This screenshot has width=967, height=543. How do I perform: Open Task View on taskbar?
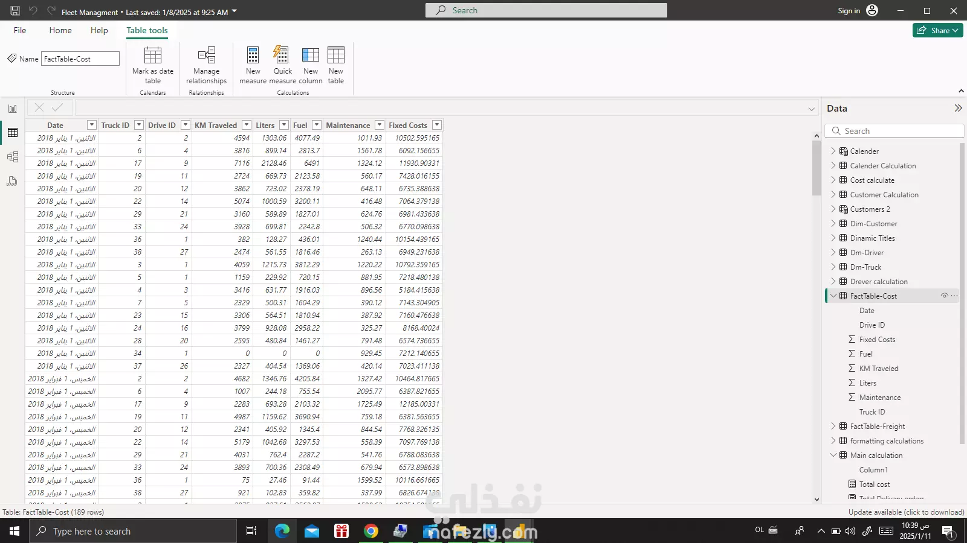[251, 531]
